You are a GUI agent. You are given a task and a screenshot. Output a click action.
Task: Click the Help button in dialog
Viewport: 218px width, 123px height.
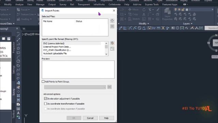point(106,118)
